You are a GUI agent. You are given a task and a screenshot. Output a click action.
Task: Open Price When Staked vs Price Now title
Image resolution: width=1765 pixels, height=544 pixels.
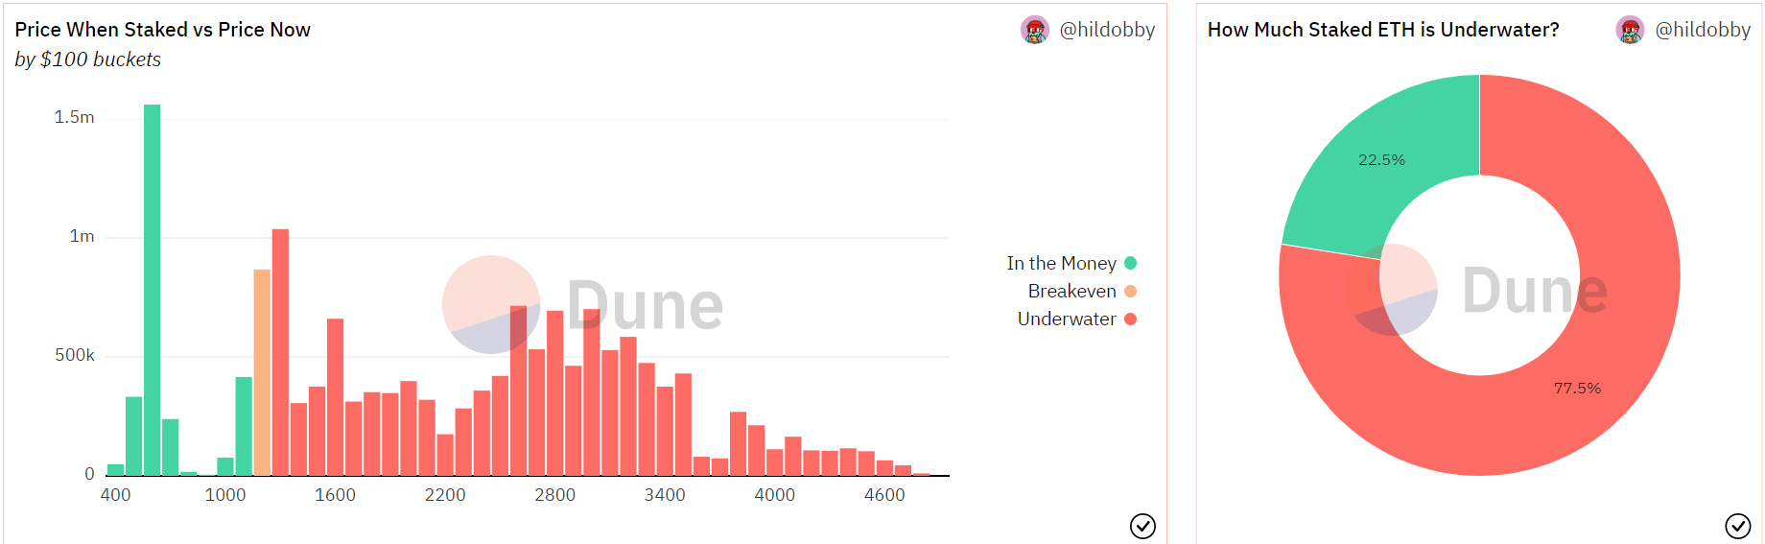pos(163,30)
